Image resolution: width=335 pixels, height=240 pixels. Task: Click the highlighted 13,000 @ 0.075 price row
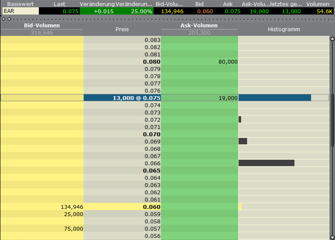point(122,98)
